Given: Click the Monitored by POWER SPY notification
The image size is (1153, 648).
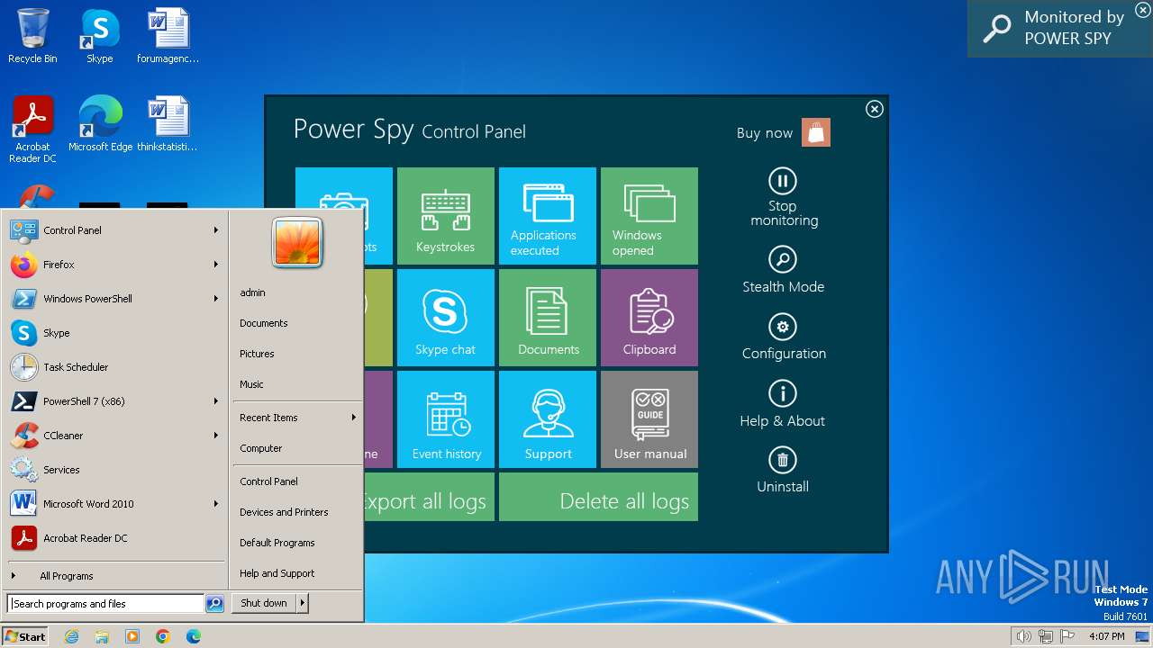Looking at the screenshot, I should point(1059,29).
